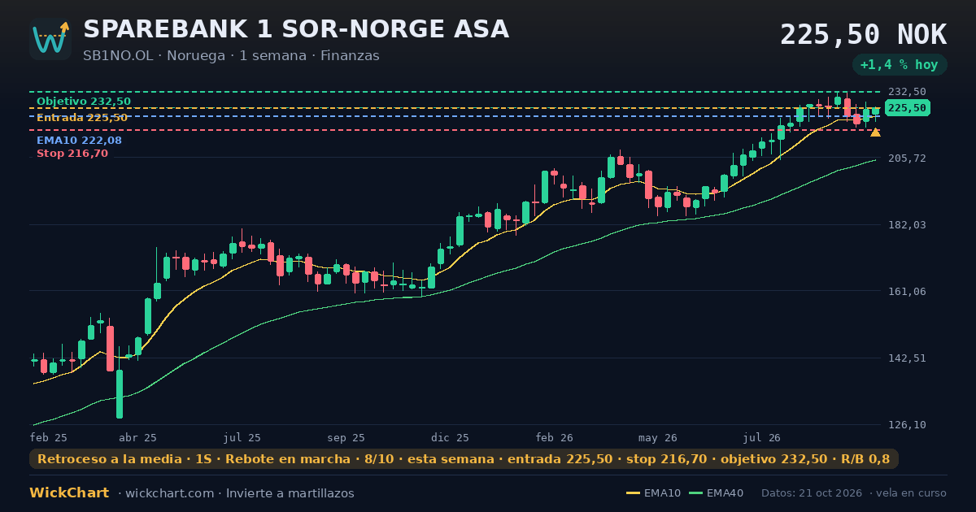
Task: Click the 225,50 NOK price heading
Action: coord(863,34)
